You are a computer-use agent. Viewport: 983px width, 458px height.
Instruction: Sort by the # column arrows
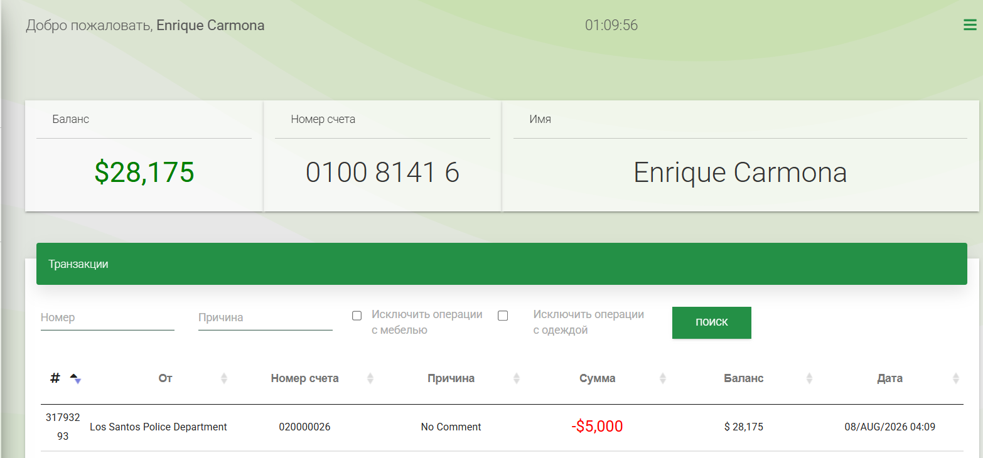(x=75, y=378)
